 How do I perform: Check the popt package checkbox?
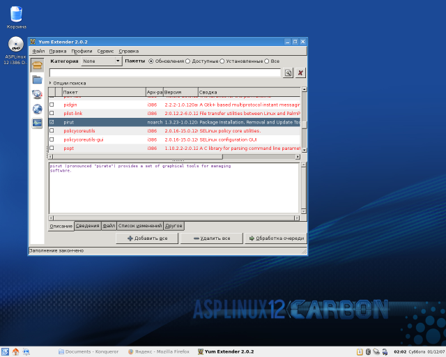pyautogui.click(x=52, y=148)
